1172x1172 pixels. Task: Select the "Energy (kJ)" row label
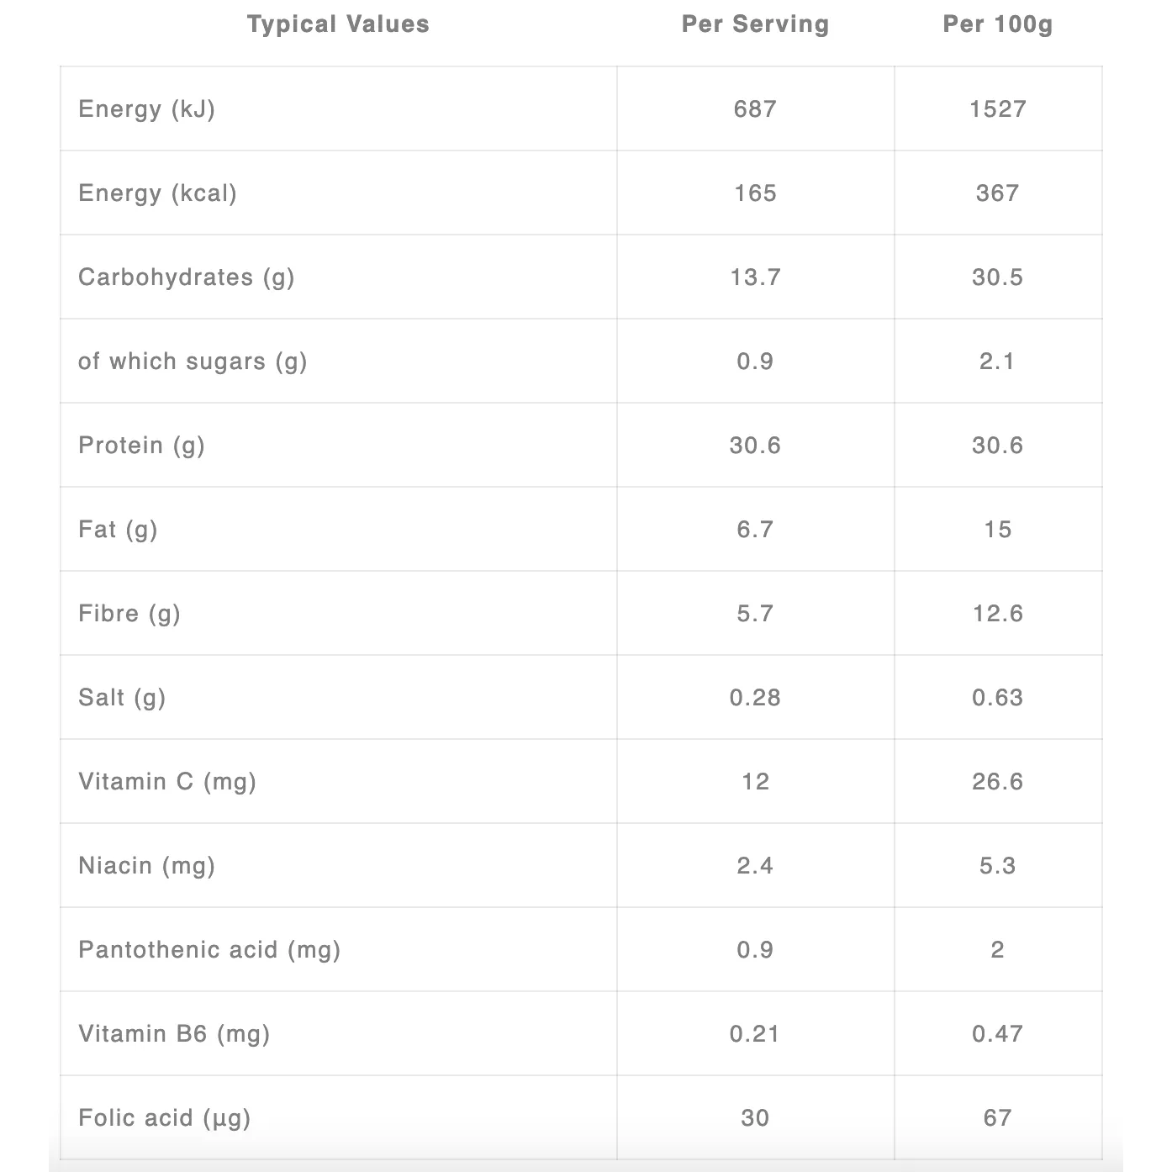click(147, 109)
